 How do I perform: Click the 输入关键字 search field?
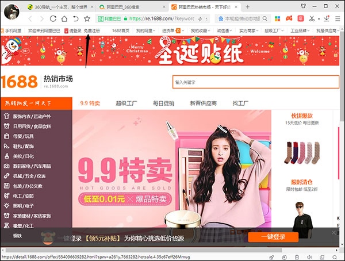click(256, 82)
